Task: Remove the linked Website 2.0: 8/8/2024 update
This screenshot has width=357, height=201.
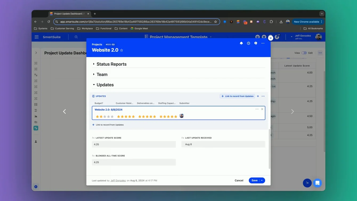Action: [x=262, y=109]
